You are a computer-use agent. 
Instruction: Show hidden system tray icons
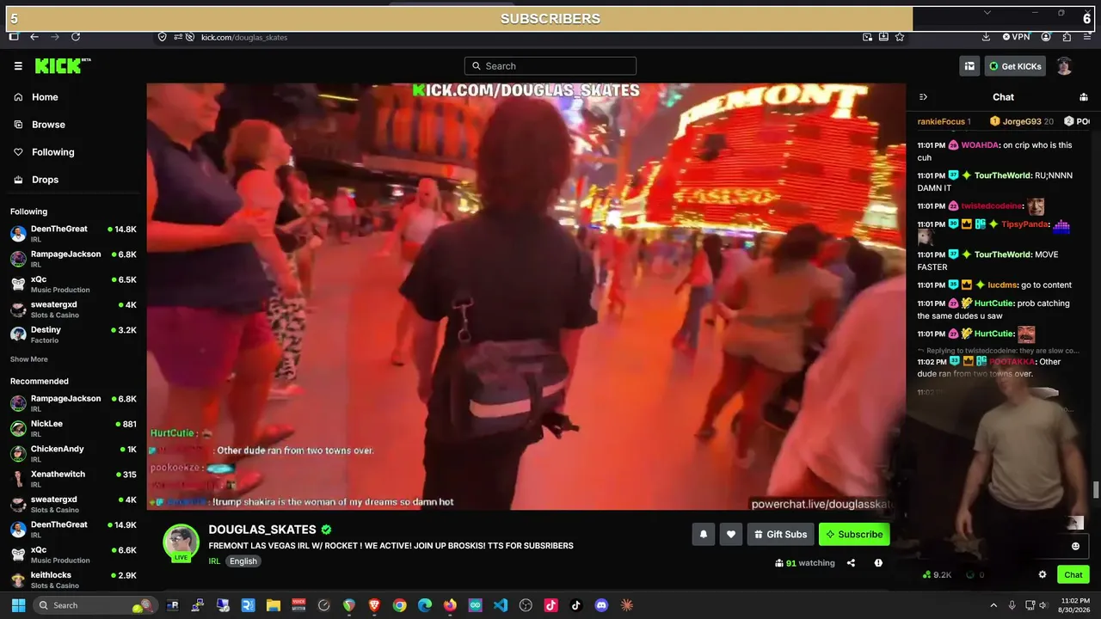click(993, 605)
